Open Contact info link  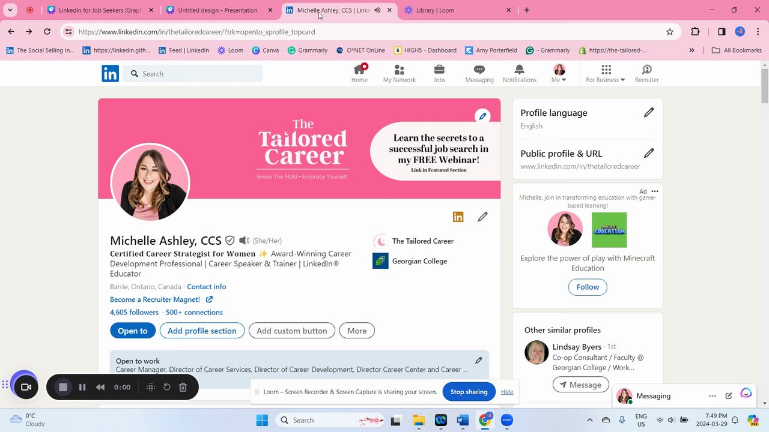(x=207, y=287)
